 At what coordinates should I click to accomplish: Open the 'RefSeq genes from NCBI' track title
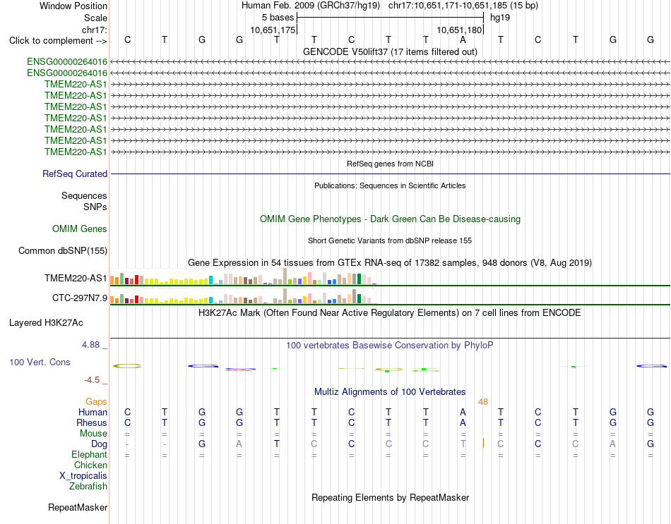point(390,164)
